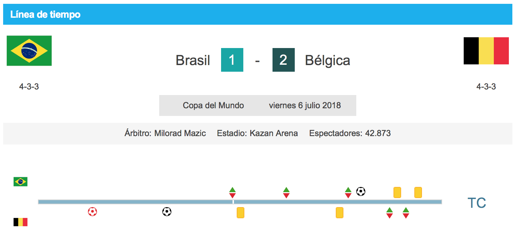Screen dimensions: 520x236
Task: Click Brazil's first yellow card icon
Action: click(397, 192)
